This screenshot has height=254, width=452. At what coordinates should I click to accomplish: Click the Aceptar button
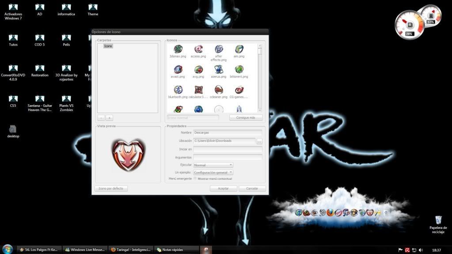pyautogui.click(x=224, y=188)
